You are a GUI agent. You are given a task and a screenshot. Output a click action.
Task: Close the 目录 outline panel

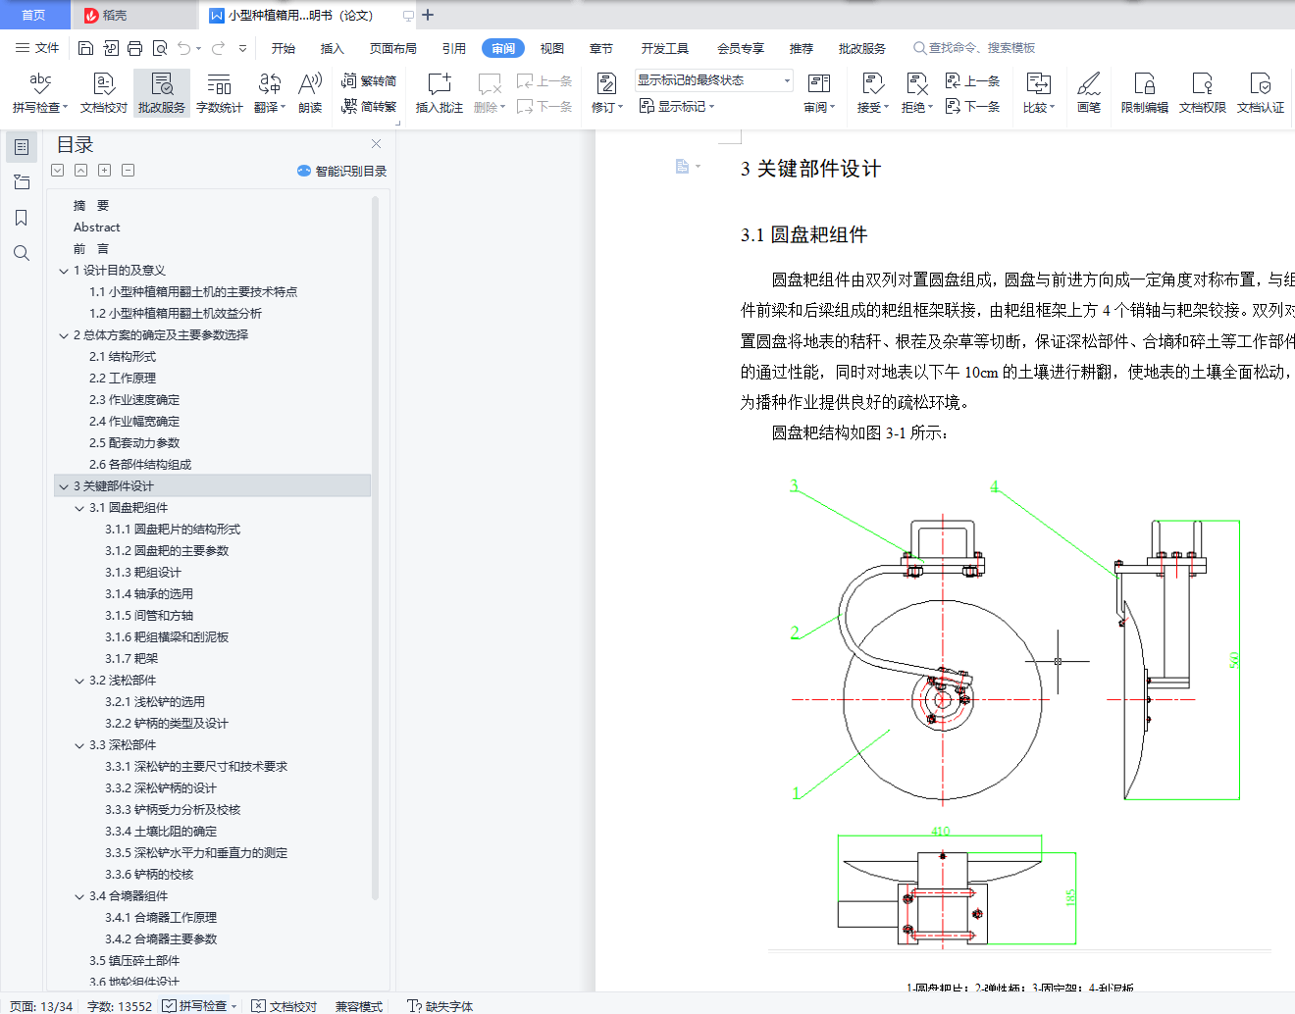click(376, 144)
